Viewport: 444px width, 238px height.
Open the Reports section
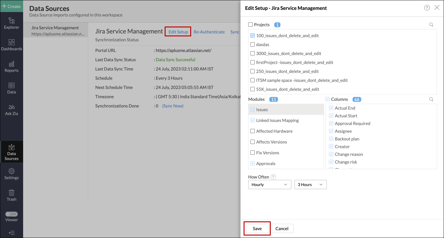[x=11, y=66]
